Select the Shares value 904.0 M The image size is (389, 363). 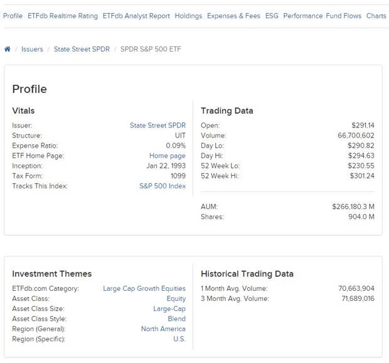point(361,217)
